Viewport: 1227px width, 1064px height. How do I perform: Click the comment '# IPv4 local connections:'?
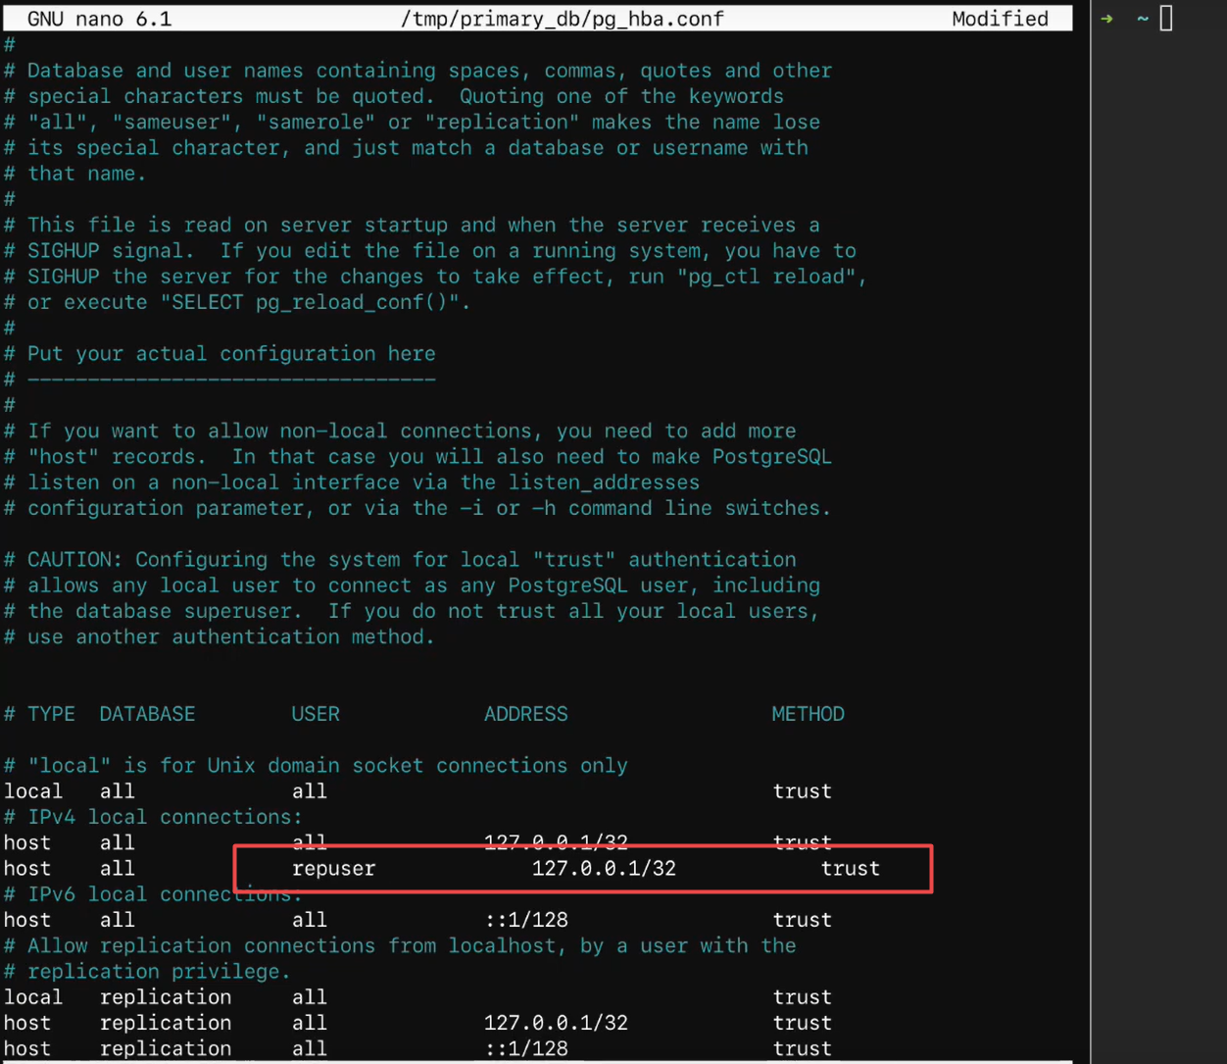point(153,817)
